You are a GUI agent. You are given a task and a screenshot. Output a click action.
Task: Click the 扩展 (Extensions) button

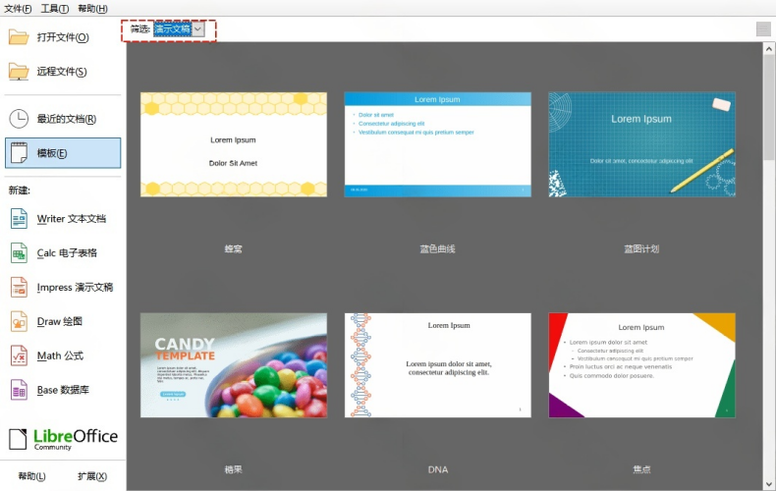click(x=92, y=476)
